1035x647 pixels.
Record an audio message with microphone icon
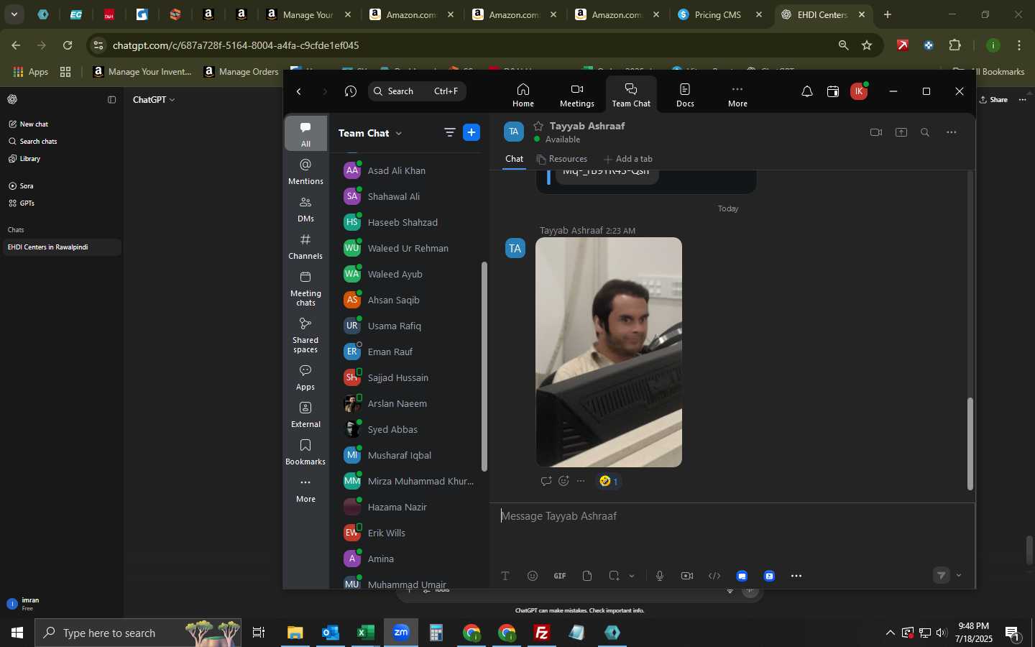660,576
